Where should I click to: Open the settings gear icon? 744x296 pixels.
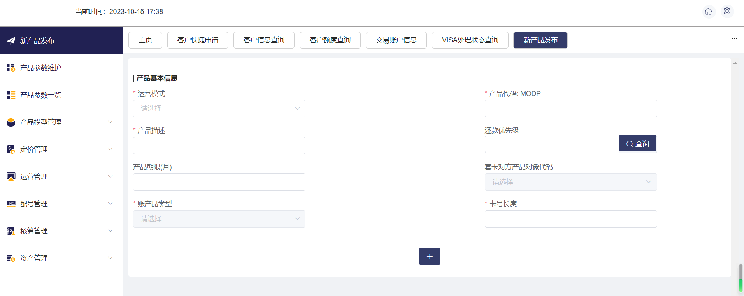pos(727,11)
